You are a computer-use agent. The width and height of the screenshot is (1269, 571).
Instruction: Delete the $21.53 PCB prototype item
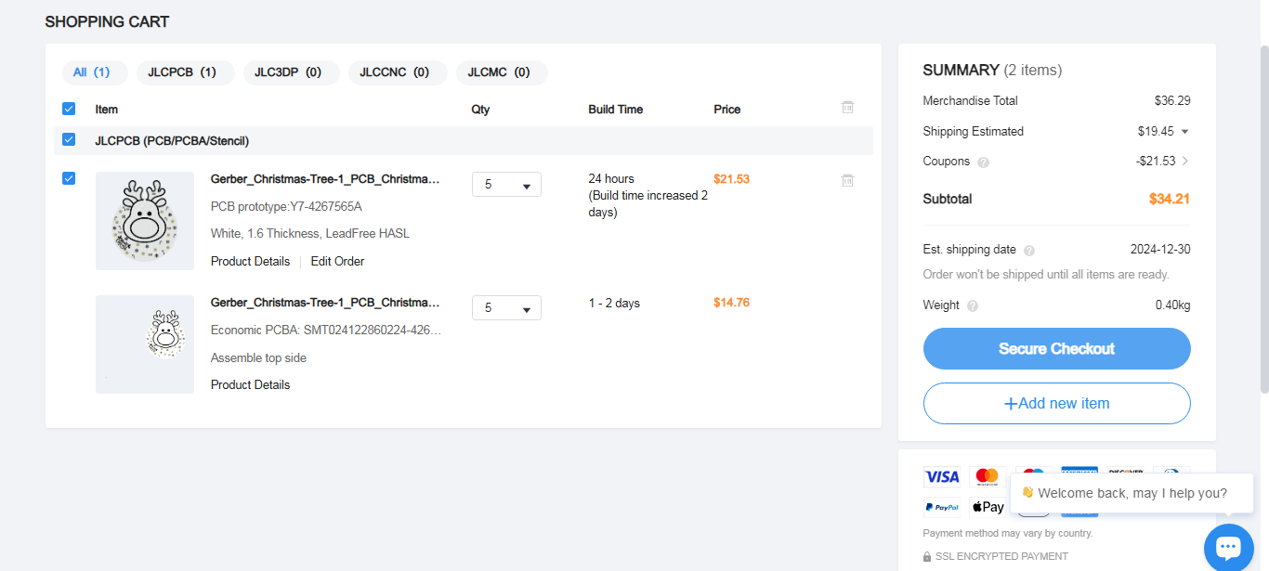click(x=847, y=180)
